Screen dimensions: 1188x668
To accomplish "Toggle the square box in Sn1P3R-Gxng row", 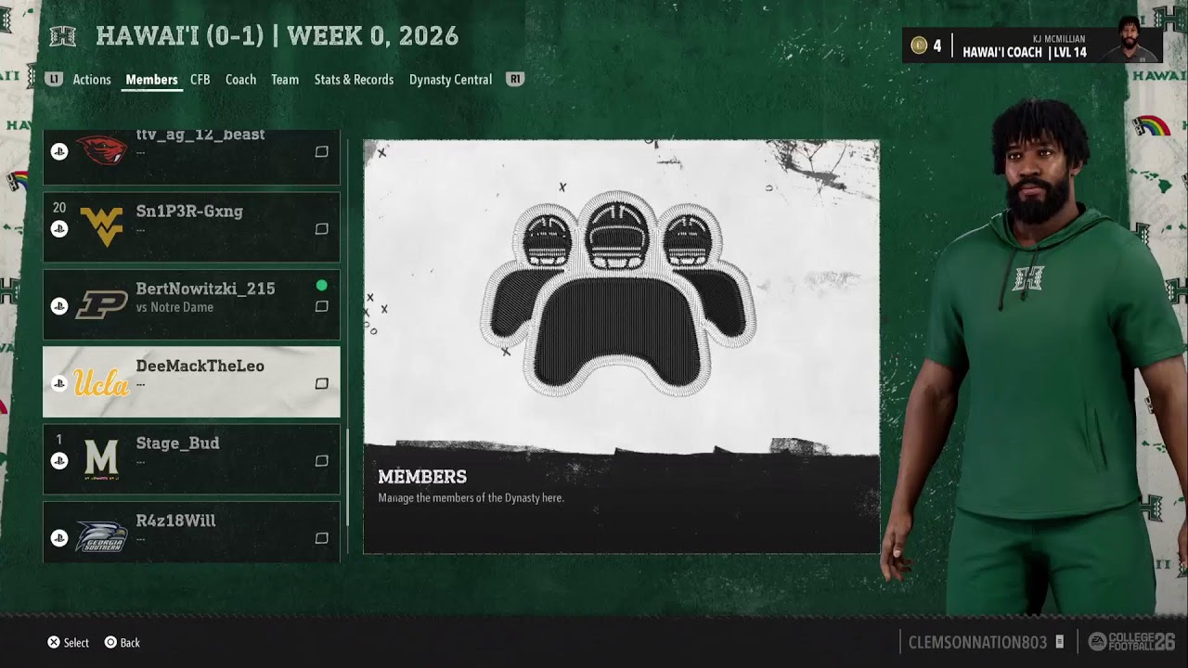I will click(322, 229).
